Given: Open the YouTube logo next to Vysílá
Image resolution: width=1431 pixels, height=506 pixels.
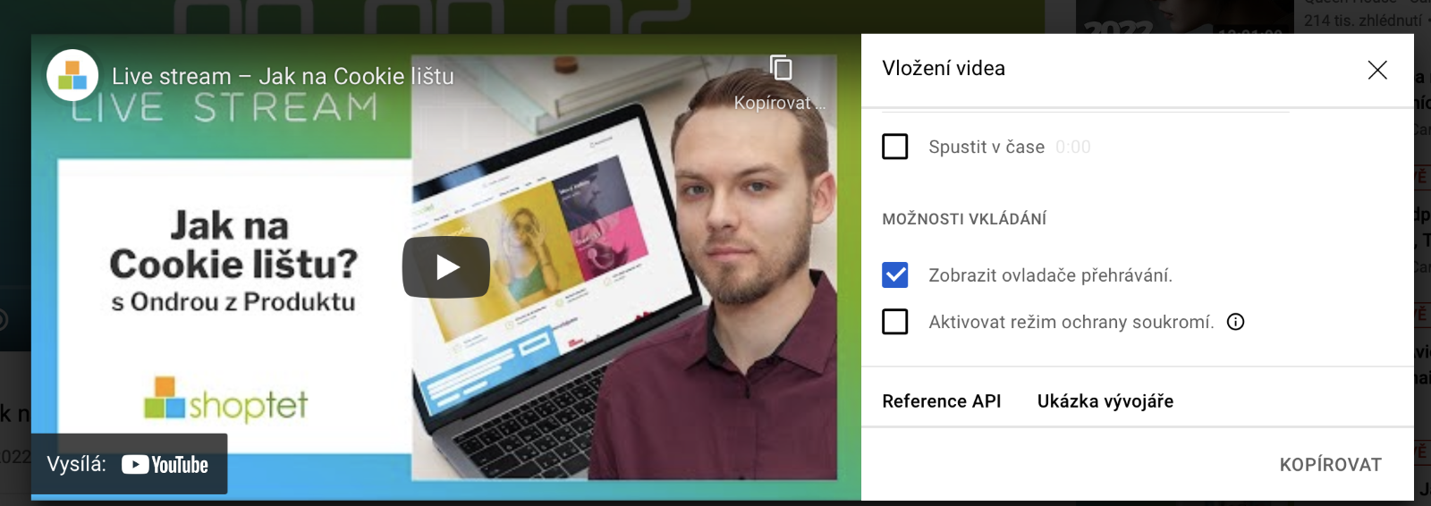Looking at the screenshot, I should click(x=165, y=465).
